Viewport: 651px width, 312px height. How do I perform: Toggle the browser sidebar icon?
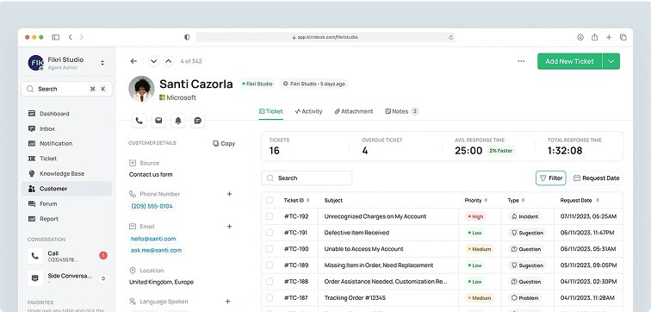56,37
